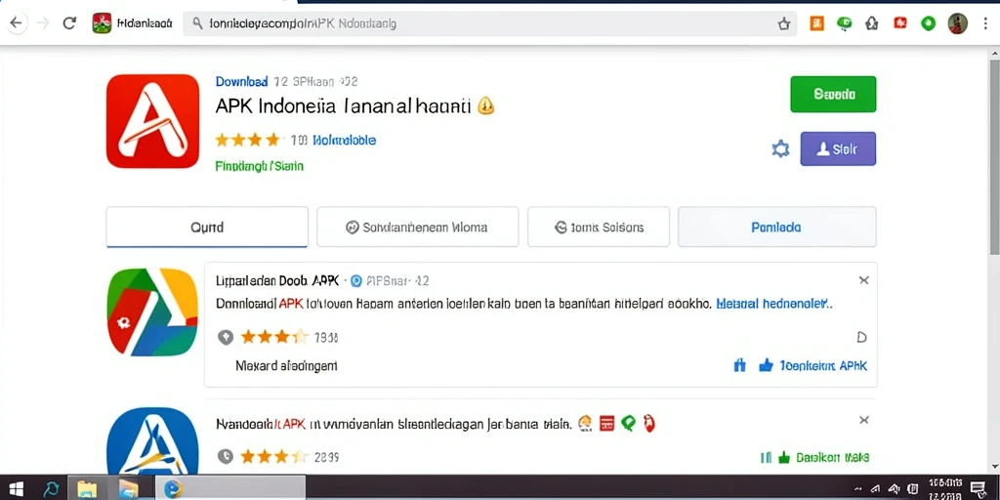This screenshot has width=1000, height=500.
Task: Open the red square extension icon
Action: [x=899, y=23]
